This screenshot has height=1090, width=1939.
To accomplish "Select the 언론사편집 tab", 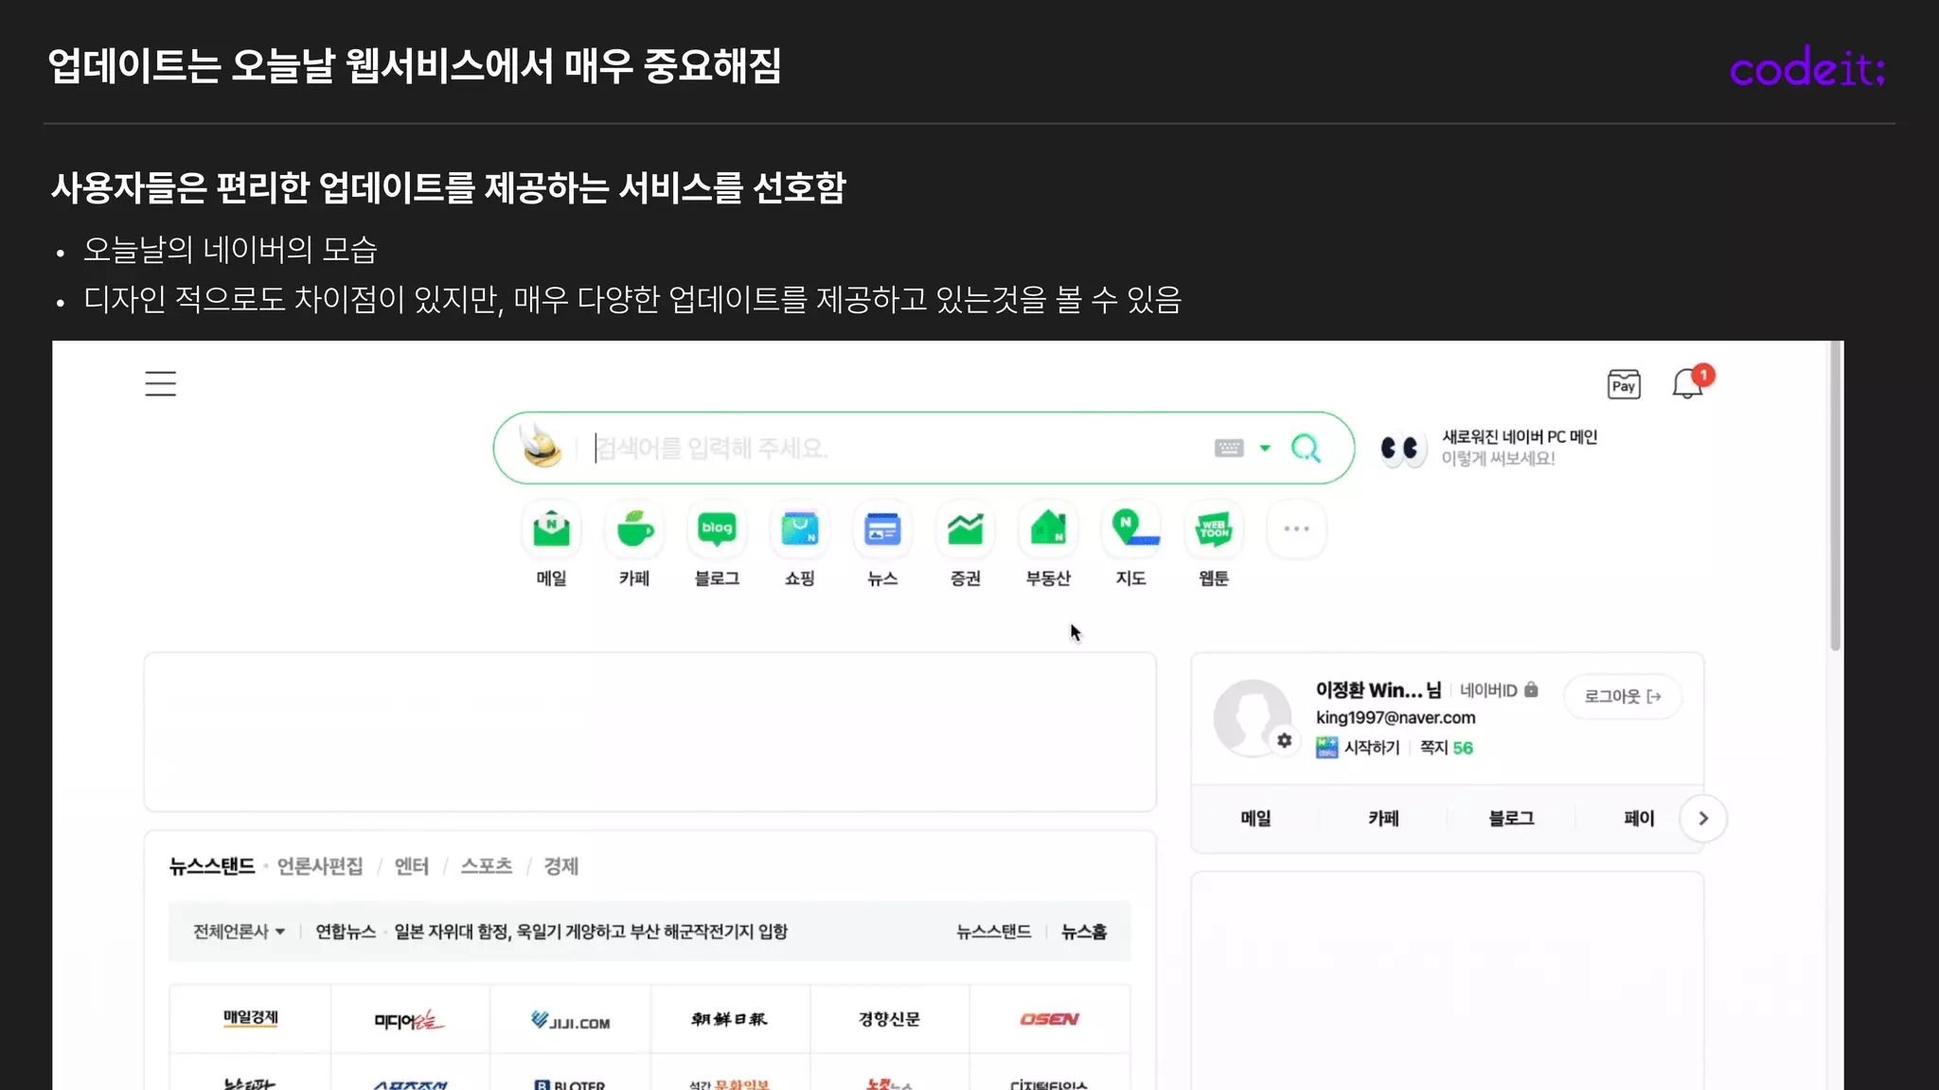I will pyautogui.click(x=320, y=866).
